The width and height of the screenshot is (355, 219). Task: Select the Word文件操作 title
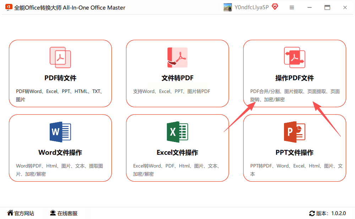tap(60, 152)
